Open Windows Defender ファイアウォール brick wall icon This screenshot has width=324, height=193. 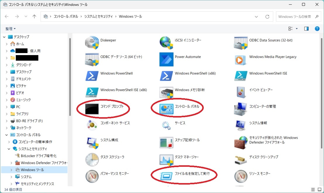pyautogui.click(x=241, y=142)
